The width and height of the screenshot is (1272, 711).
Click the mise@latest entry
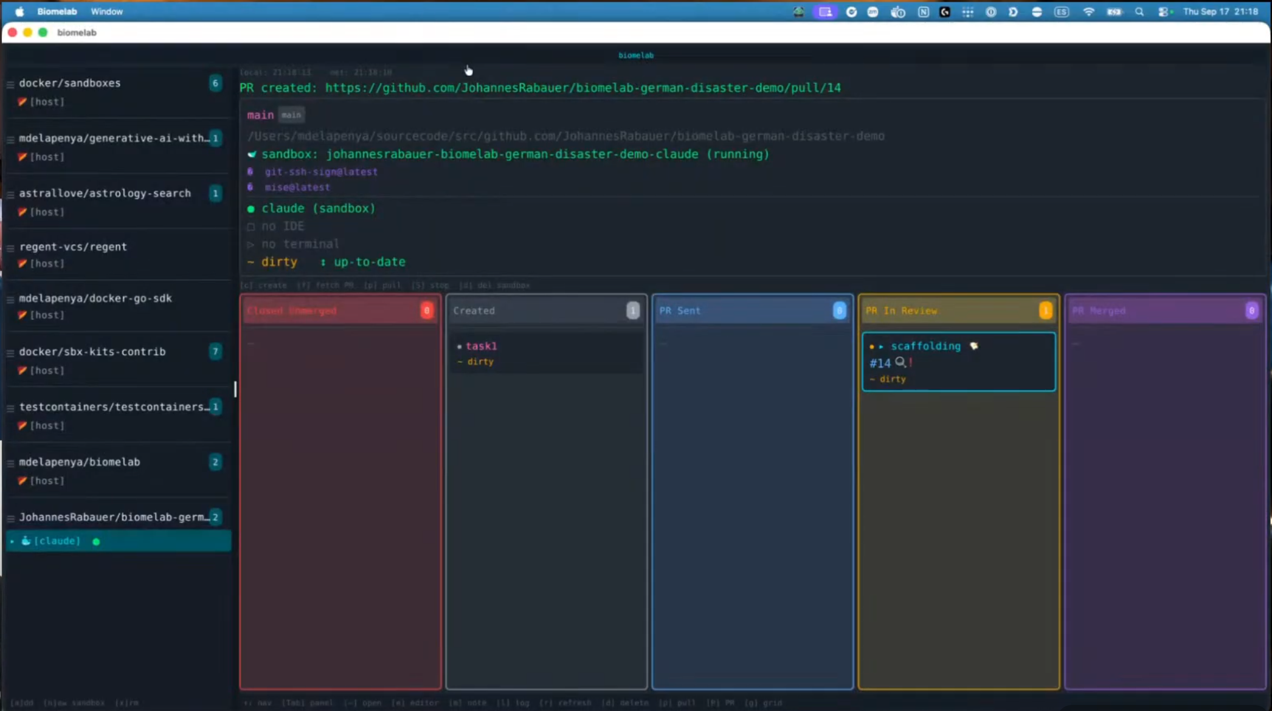297,187
